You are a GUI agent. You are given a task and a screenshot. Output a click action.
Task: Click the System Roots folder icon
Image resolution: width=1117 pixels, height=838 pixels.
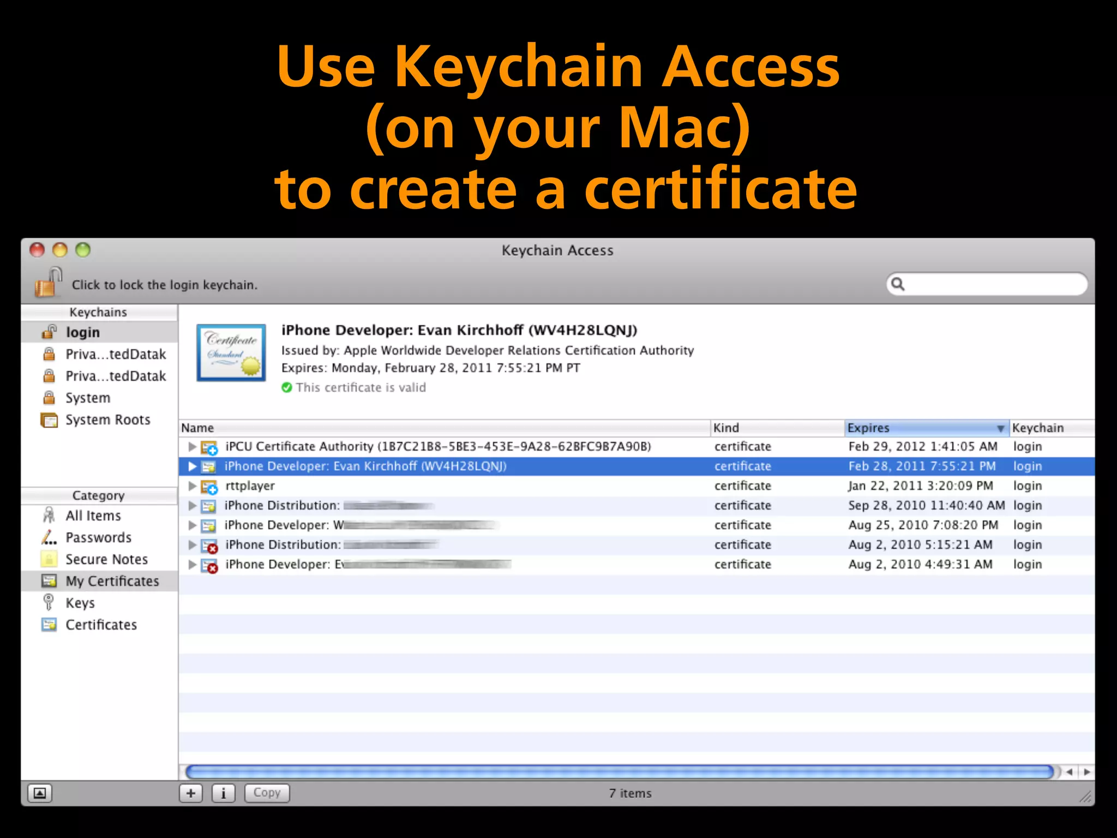click(49, 420)
